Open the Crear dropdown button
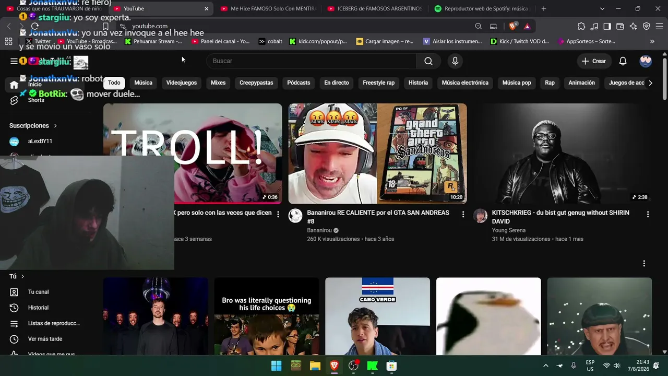 pyautogui.click(x=593, y=61)
